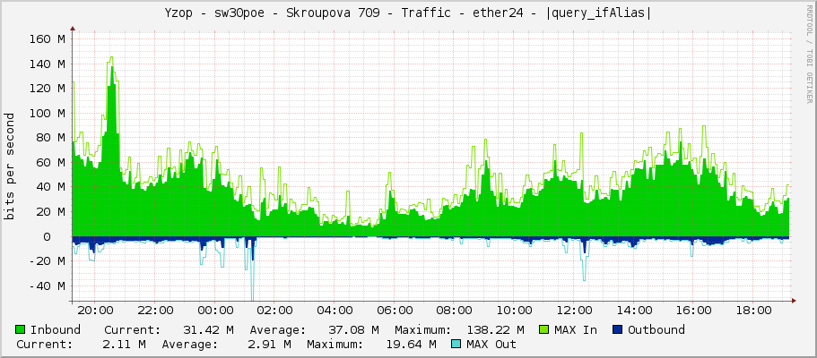Click the dark blue Outbound legend swatch
Screen dimensions: 817x358
619,329
